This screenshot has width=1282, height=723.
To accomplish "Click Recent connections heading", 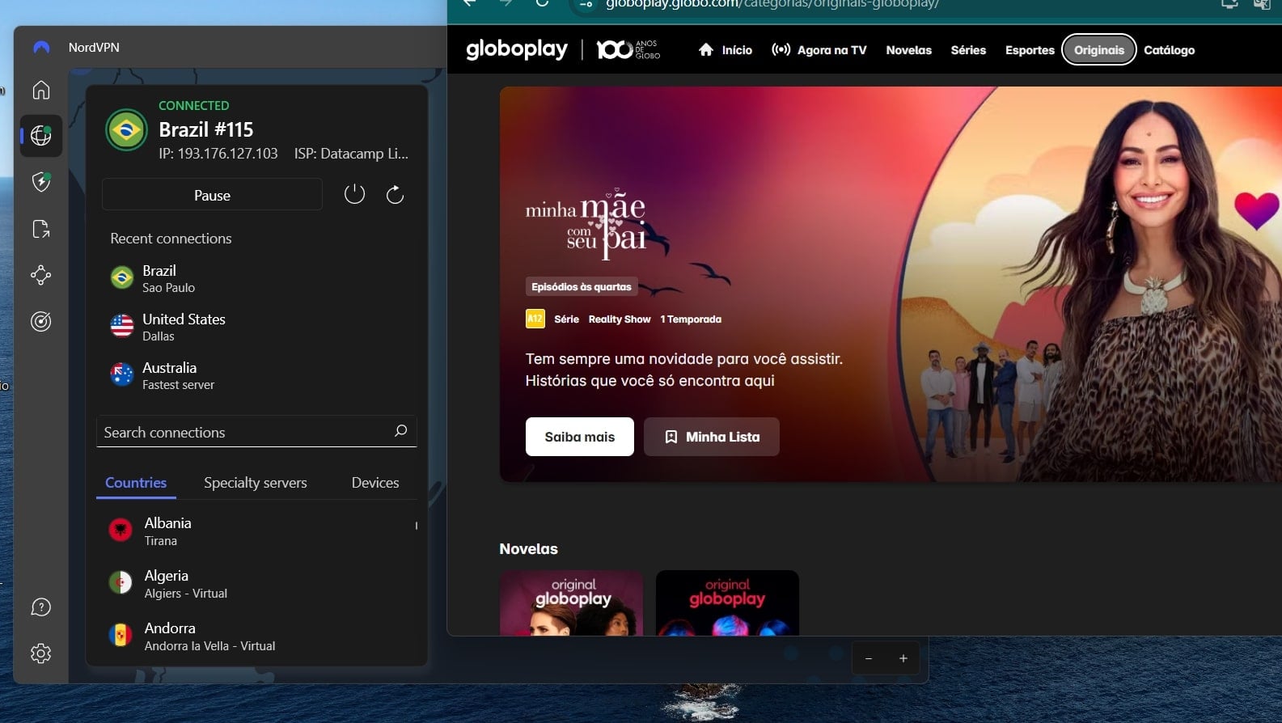I will tap(171, 239).
